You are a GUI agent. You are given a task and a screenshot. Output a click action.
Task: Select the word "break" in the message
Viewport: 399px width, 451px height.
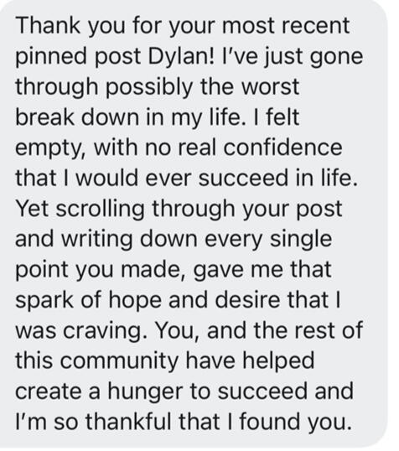(x=44, y=117)
